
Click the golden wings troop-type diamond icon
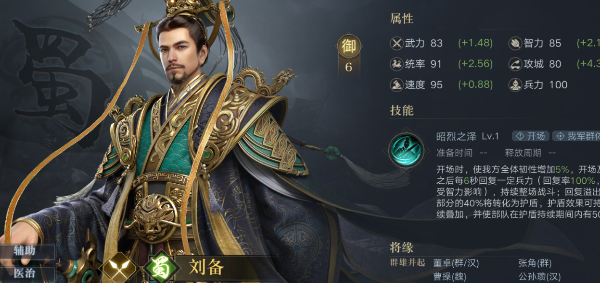(118, 268)
